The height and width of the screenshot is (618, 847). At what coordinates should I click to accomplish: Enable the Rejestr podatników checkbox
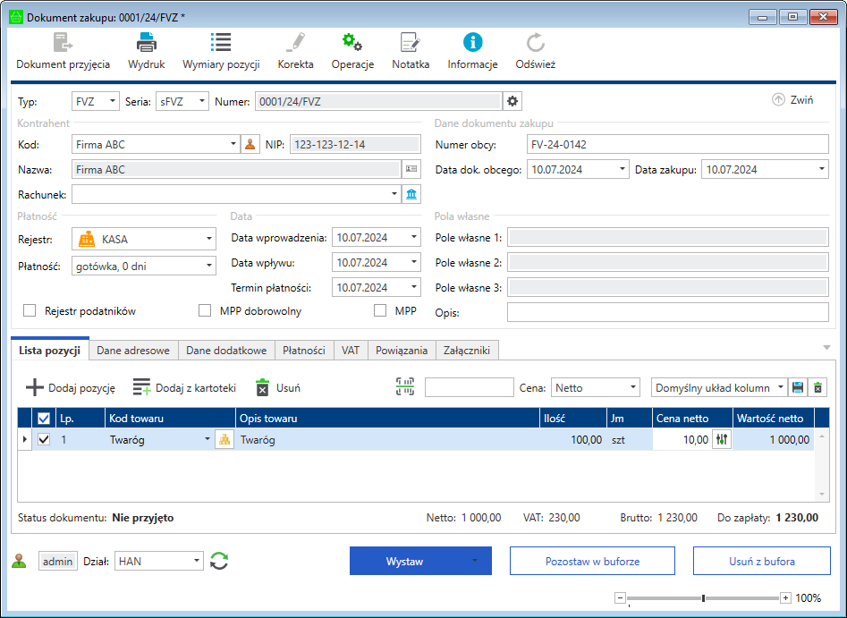(30, 311)
